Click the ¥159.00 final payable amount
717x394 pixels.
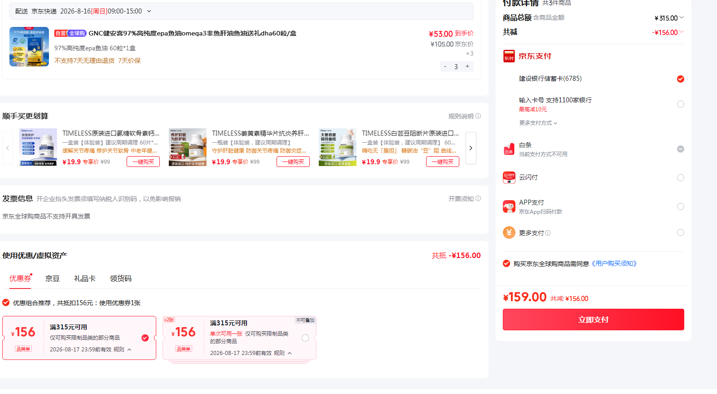pyautogui.click(x=525, y=297)
